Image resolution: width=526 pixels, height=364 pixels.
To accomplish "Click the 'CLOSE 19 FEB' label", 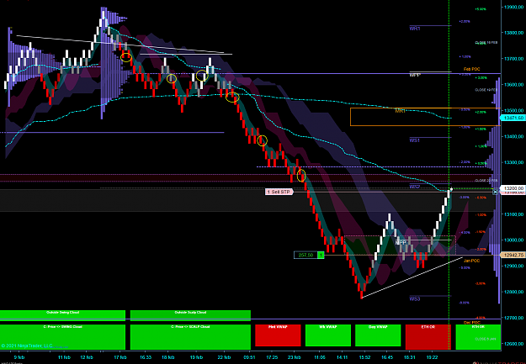I will pos(486,90).
